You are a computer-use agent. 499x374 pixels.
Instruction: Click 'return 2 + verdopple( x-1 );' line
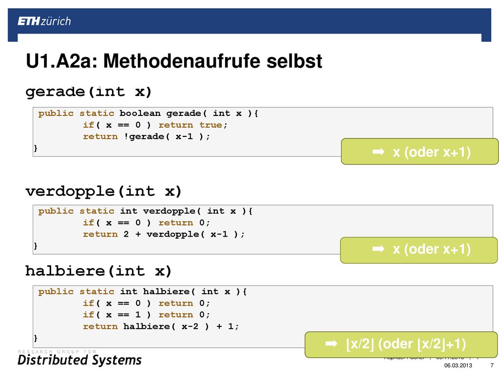coord(164,234)
